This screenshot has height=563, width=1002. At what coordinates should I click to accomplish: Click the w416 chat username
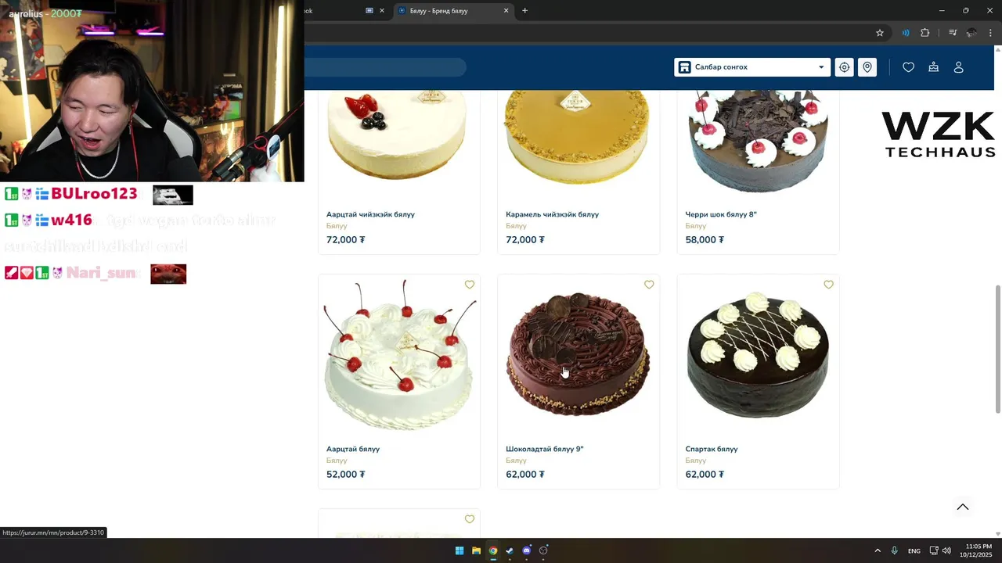(x=72, y=221)
